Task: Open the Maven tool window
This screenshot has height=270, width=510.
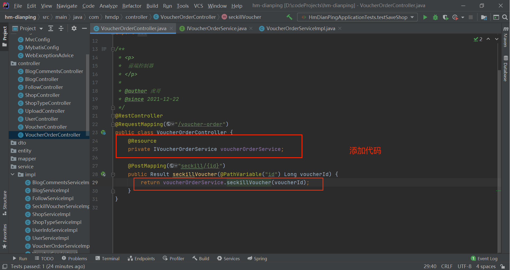Action: (505, 37)
